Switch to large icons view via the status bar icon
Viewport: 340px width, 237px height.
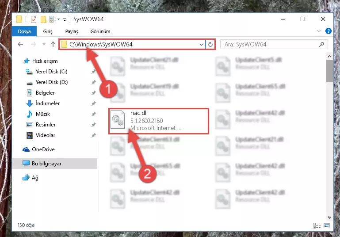coord(327,226)
